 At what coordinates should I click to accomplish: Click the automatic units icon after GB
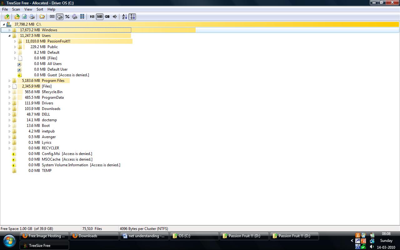[115, 17]
